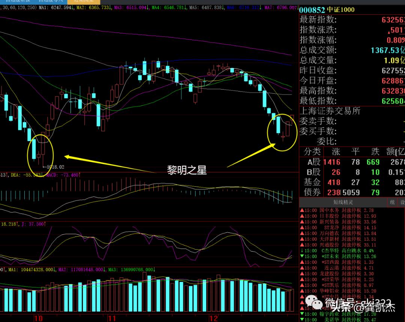Click the MA4: 6546.781 indicator label

pyautogui.click(x=169, y=7)
